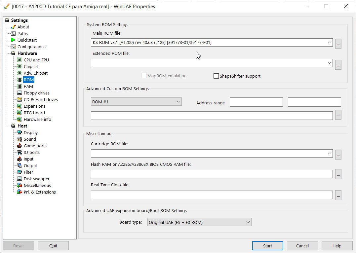Click the Miscellaneous icon in the Host tree

click(20, 185)
